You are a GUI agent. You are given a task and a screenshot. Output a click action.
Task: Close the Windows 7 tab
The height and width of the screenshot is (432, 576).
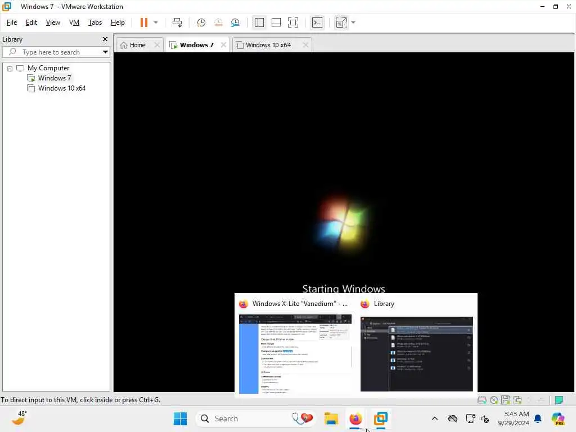click(x=223, y=45)
